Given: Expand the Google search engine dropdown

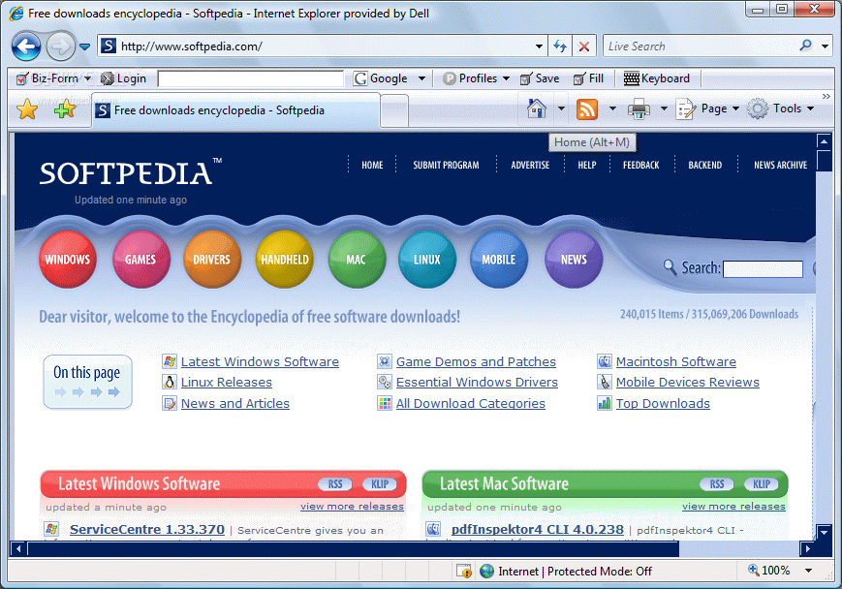Looking at the screenshot, I should 421,78.
